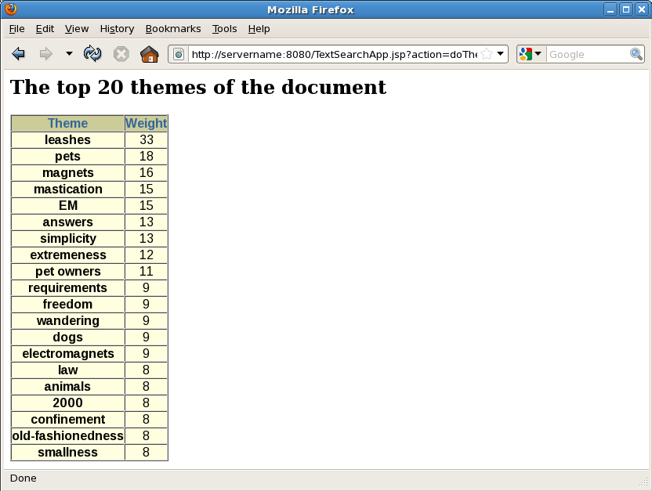Click the search magnifier icon

(636, 54)
